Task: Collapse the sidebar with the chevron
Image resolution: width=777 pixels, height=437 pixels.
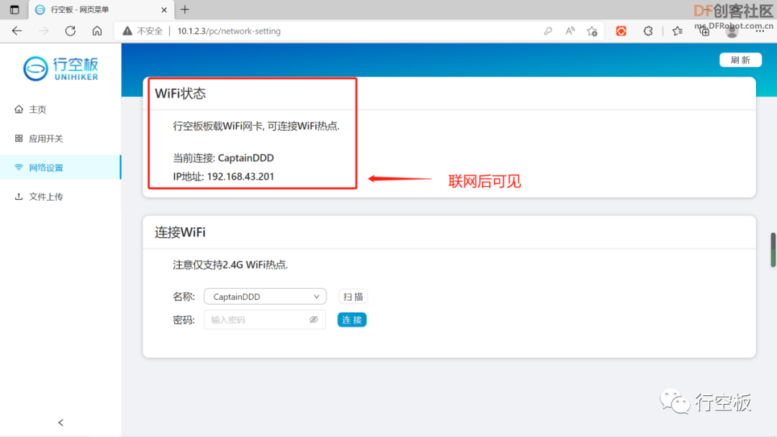Action: coord(61,422)
